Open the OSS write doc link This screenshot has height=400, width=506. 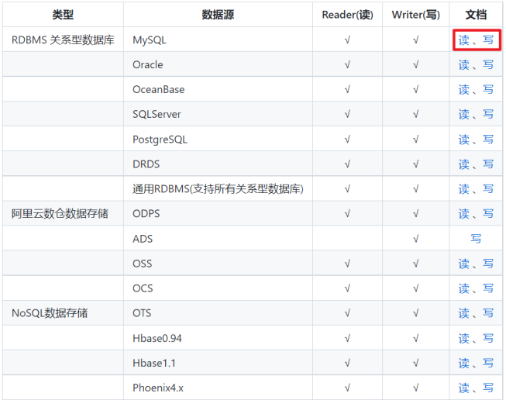coord(488,264)
